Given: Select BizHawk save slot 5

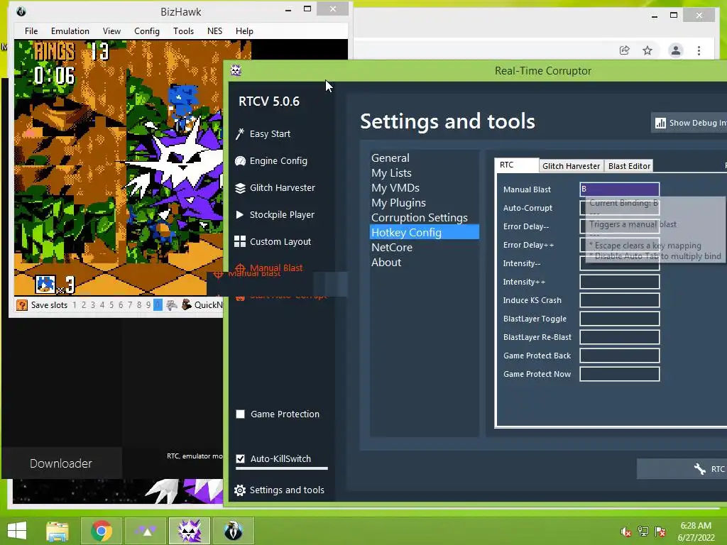Looking at the screenshot, I should [111, 305].
